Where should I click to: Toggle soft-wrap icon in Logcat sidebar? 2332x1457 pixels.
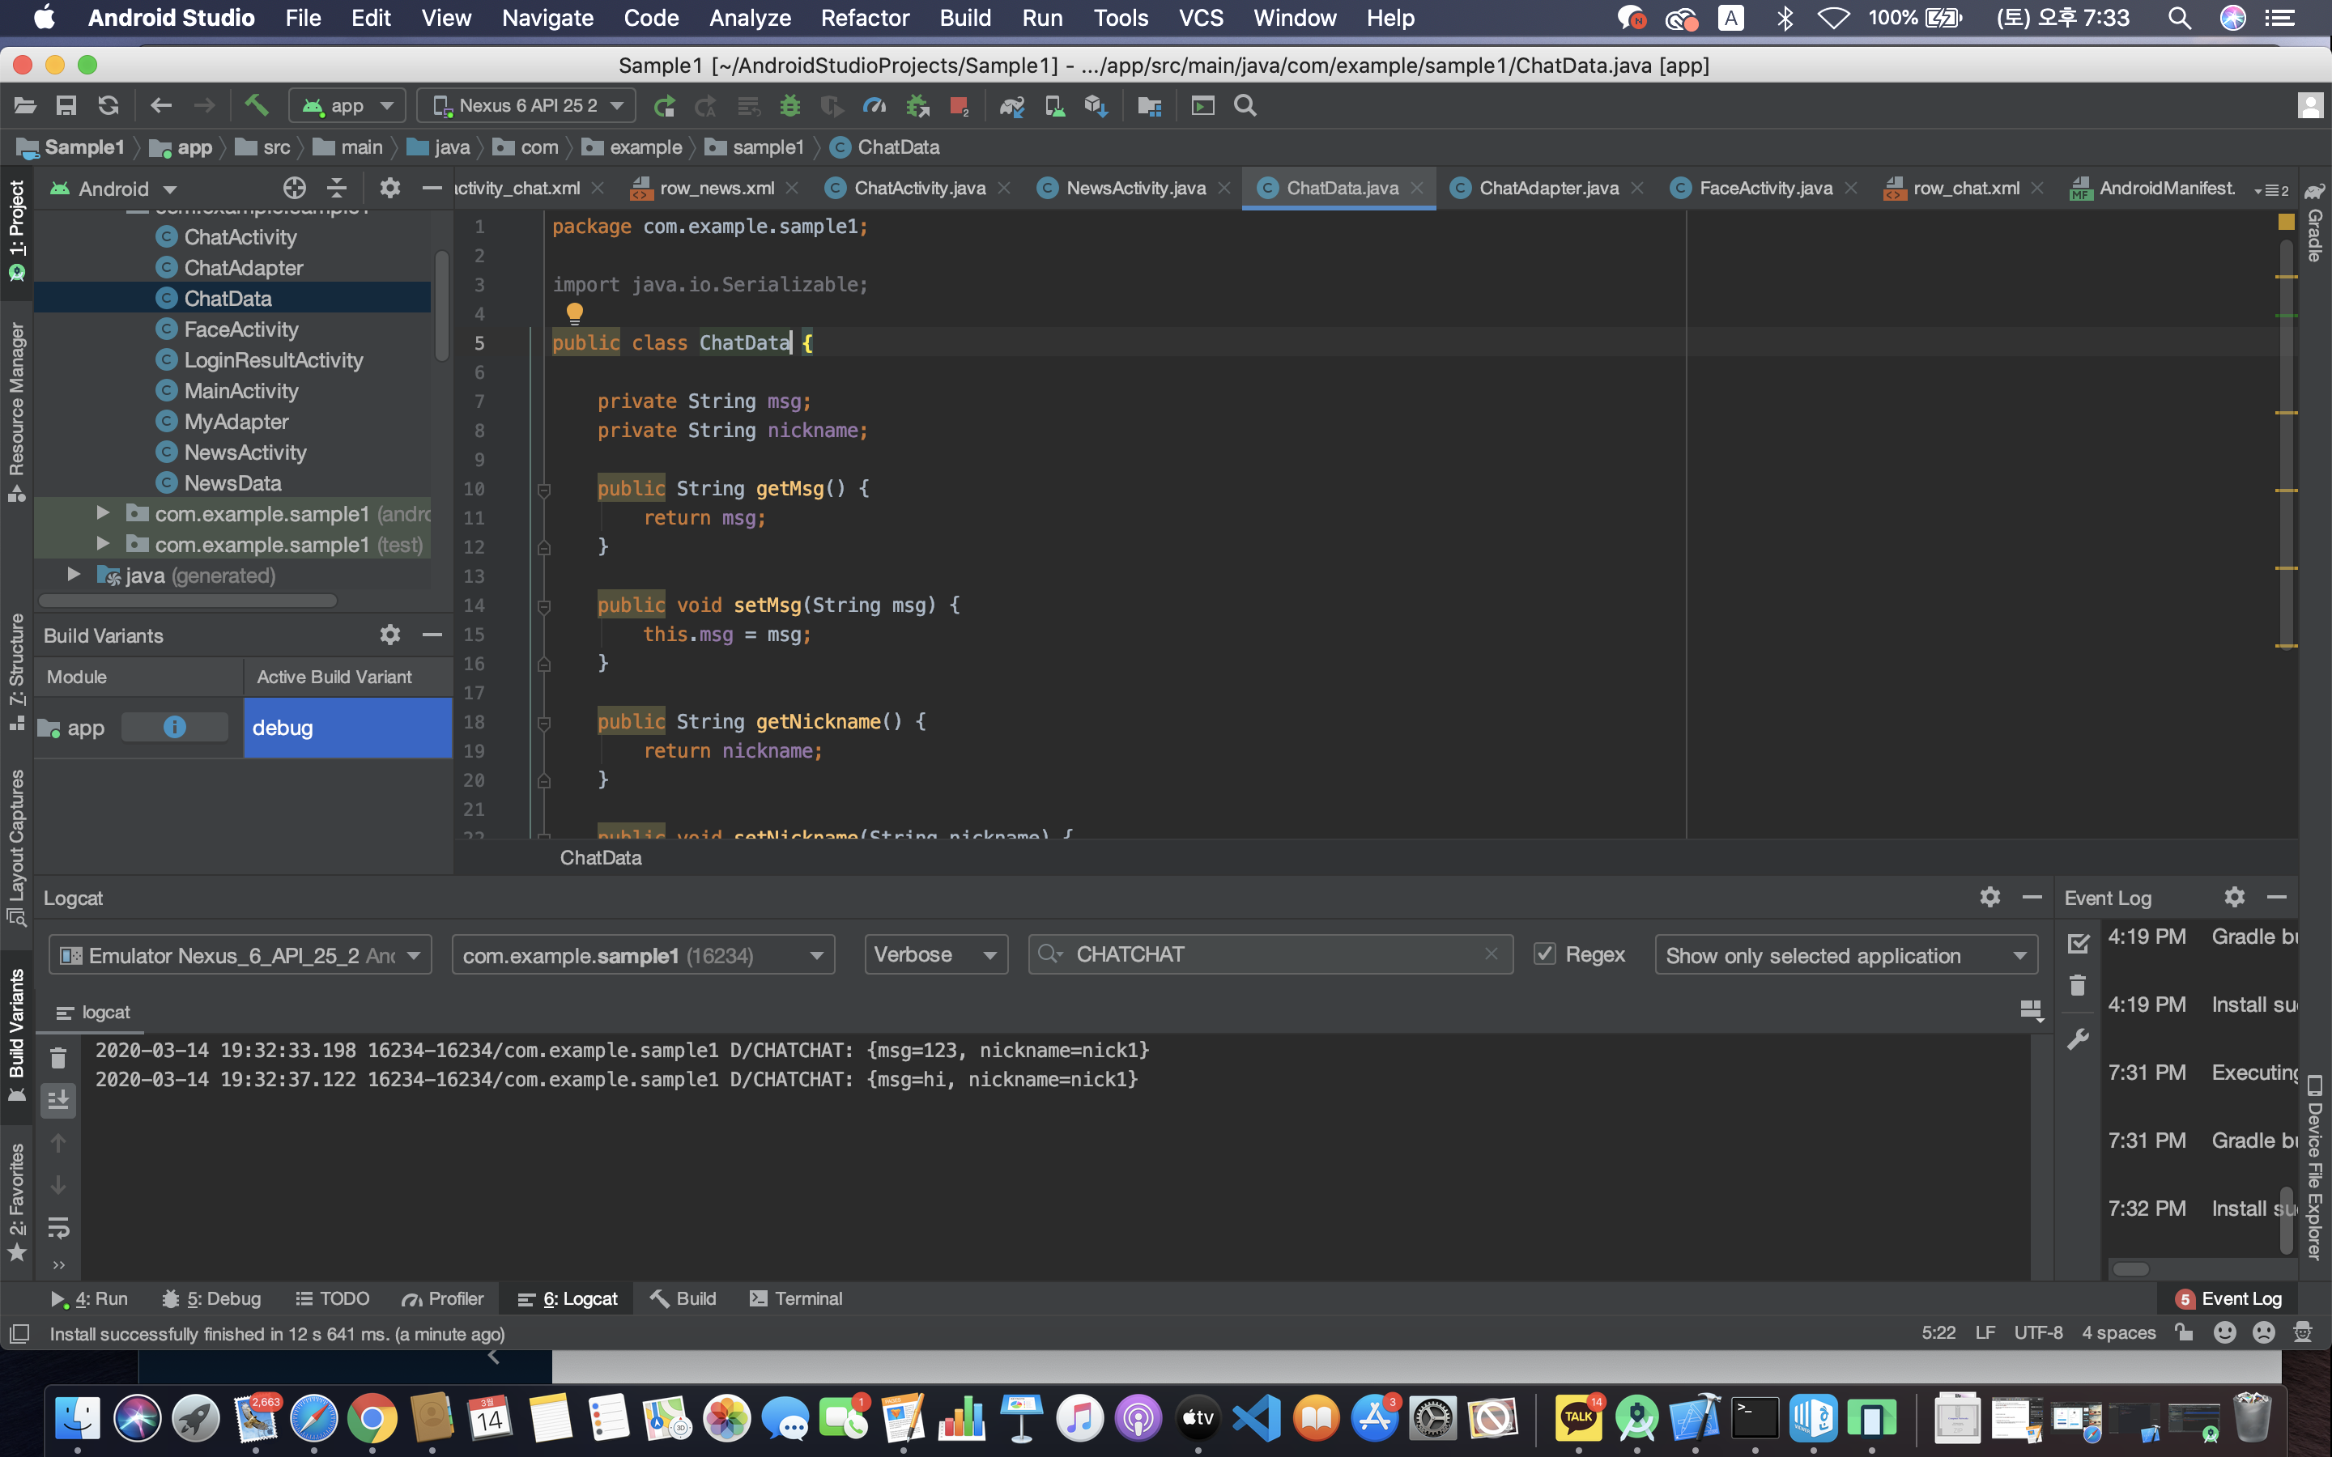pyautogui.click(x=57, y=1228)
